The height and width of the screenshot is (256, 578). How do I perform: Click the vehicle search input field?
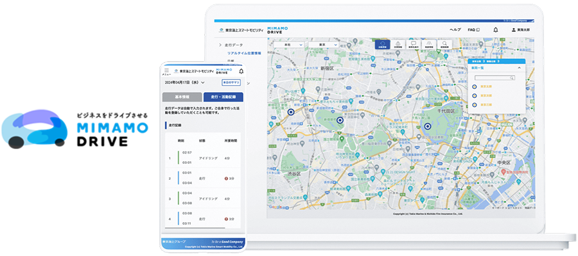pos(493,77)
